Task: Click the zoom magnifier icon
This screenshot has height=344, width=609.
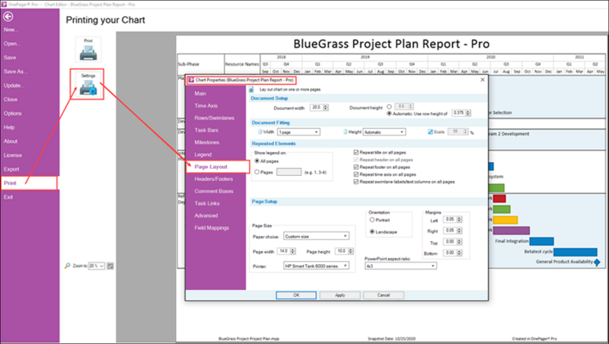Action: point(68,266)
